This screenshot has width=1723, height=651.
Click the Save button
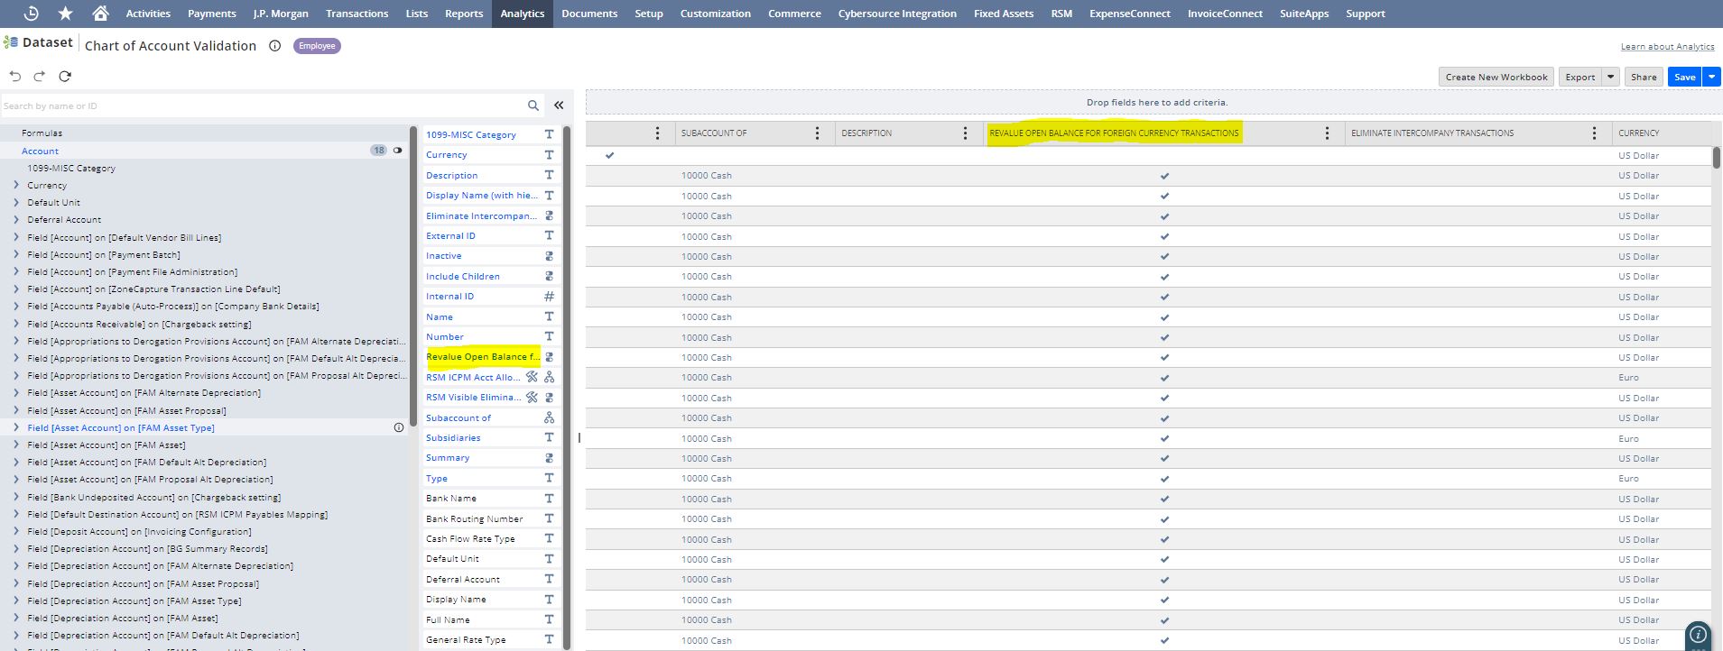point(1685,77)
